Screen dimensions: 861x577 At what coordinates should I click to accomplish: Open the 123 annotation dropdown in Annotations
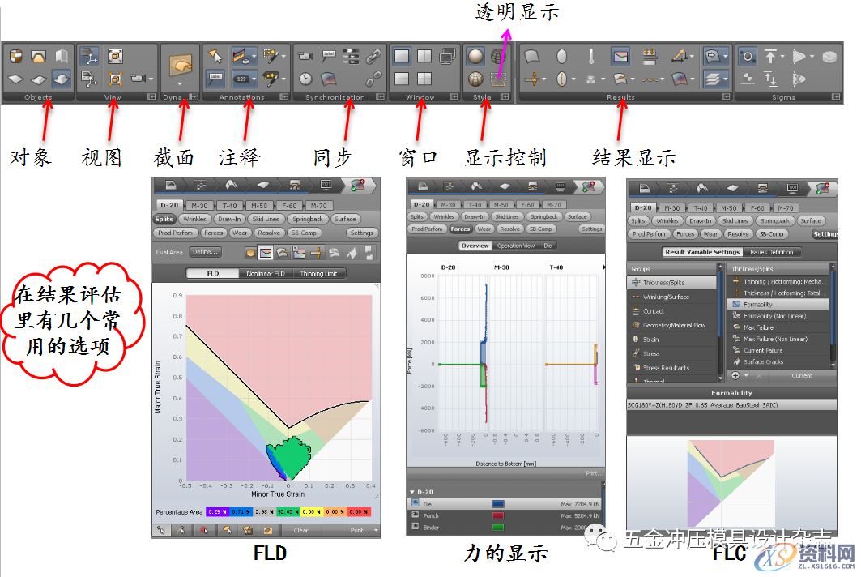(x=254, y=79)
